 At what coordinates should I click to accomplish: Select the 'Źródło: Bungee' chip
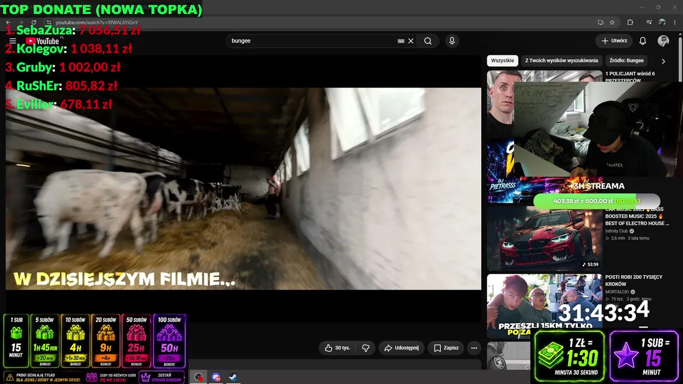[x=626, y=61]
